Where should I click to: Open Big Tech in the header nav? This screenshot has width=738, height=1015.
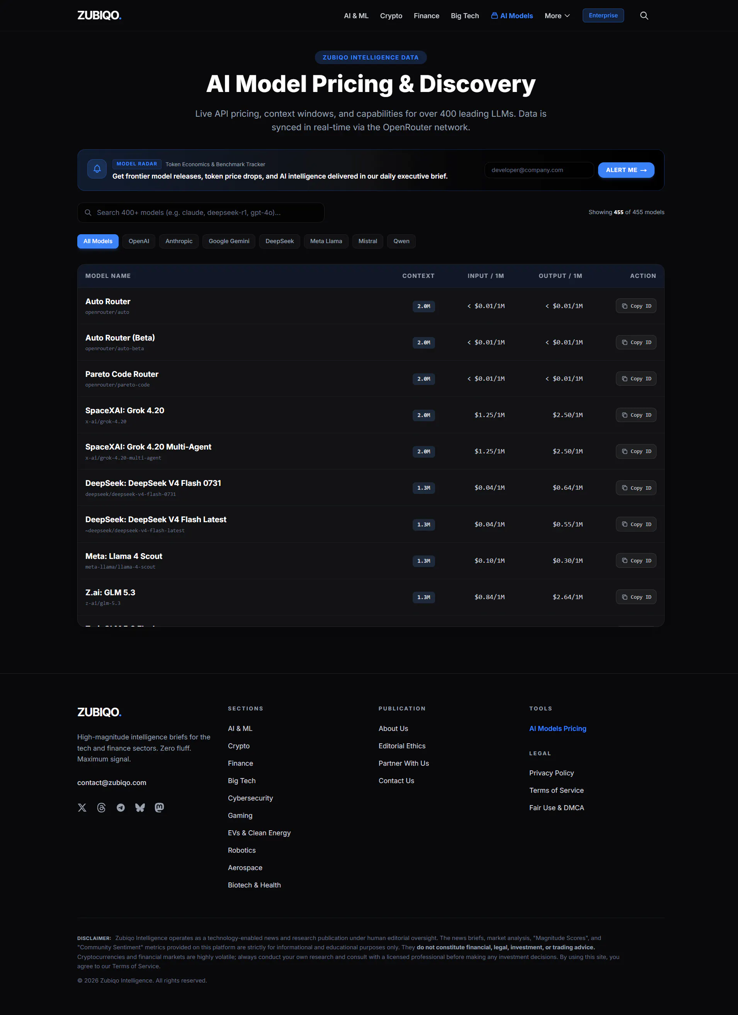click(x=465, y=16)
